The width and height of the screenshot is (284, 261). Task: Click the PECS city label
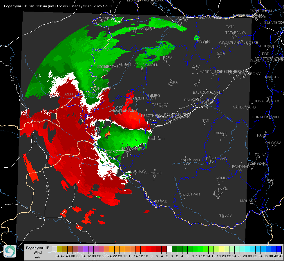click(x=223, y=189)
